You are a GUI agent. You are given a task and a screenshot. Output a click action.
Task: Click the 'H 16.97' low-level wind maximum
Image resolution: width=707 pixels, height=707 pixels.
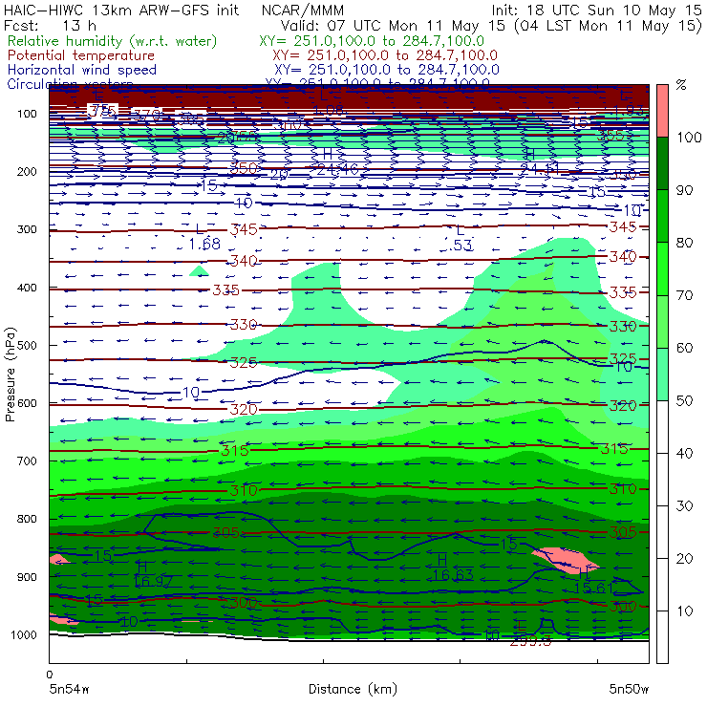coord(153,574)
